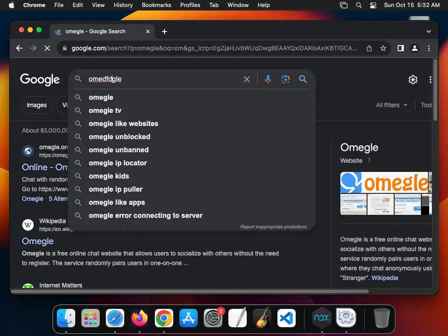448x336 pixels.
Task: Open the Chrome profile icon
Action: point(415,48)
